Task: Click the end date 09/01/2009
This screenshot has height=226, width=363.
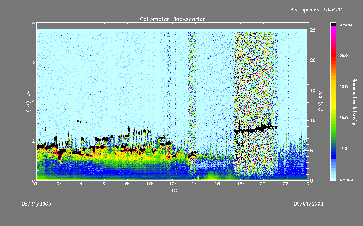Action: click(309, 204)
